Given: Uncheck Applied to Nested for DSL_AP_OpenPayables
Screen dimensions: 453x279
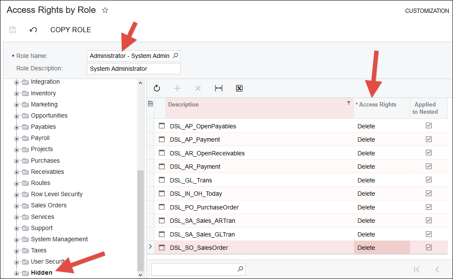Looking at the screenshot, I should (428, 126).
